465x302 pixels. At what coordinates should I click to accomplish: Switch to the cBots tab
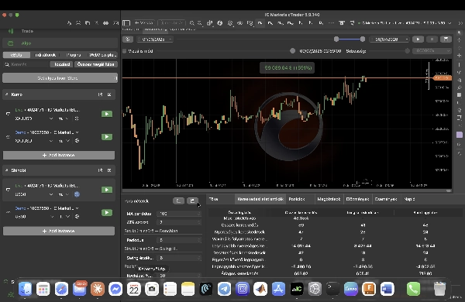[x=16, y=55]
